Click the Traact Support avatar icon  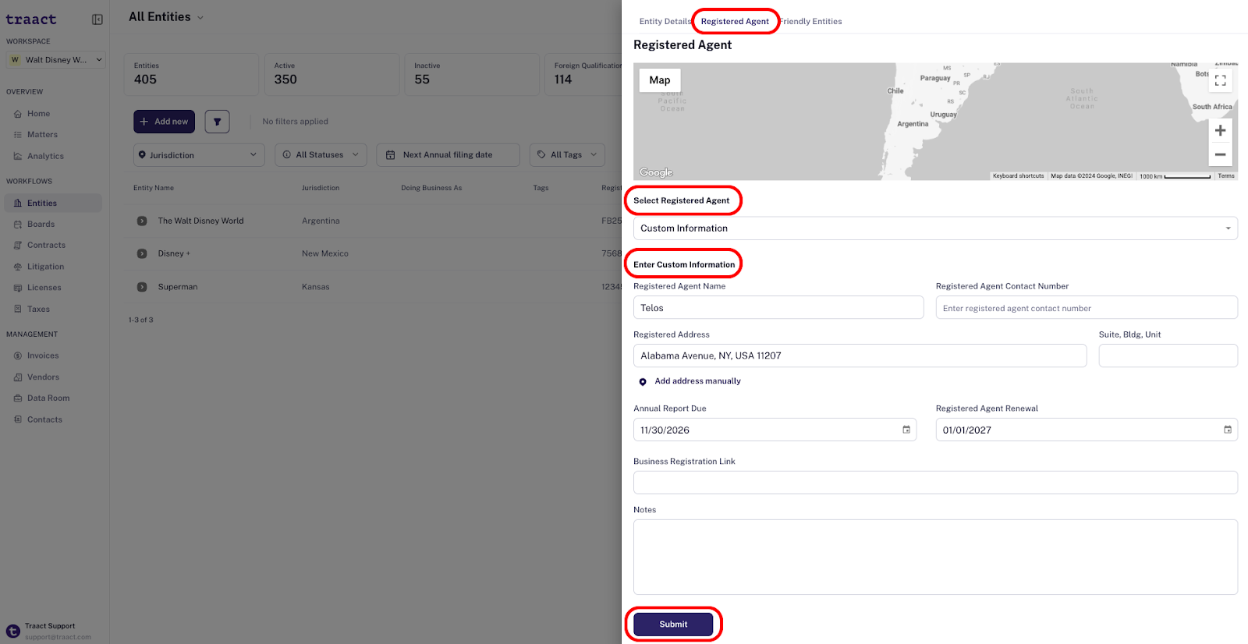[x=13, y=632]
